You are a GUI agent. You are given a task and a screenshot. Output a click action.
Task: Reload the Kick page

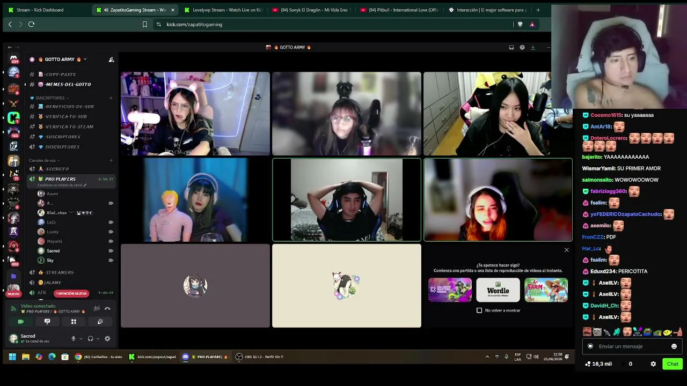click(32, 24)
